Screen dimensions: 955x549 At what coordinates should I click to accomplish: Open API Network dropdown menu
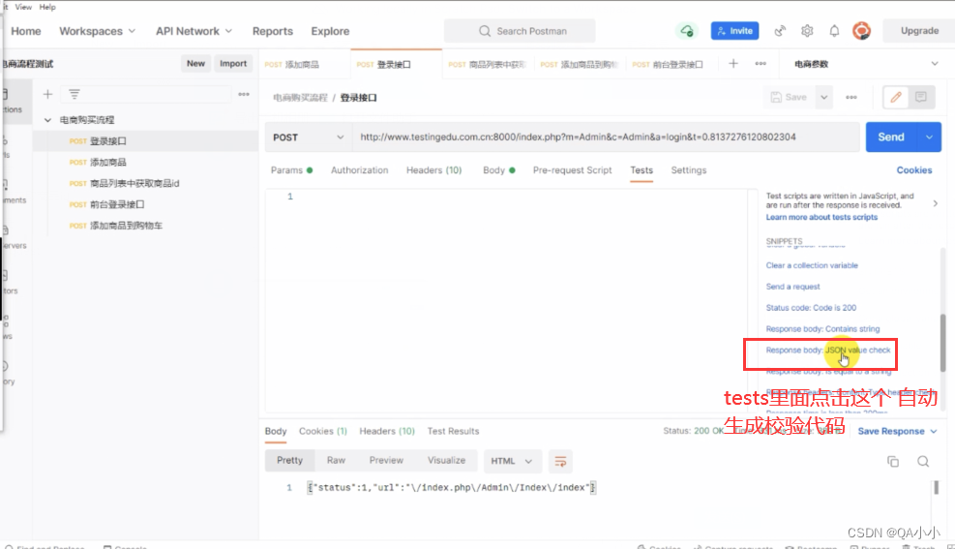click(194, 31)
